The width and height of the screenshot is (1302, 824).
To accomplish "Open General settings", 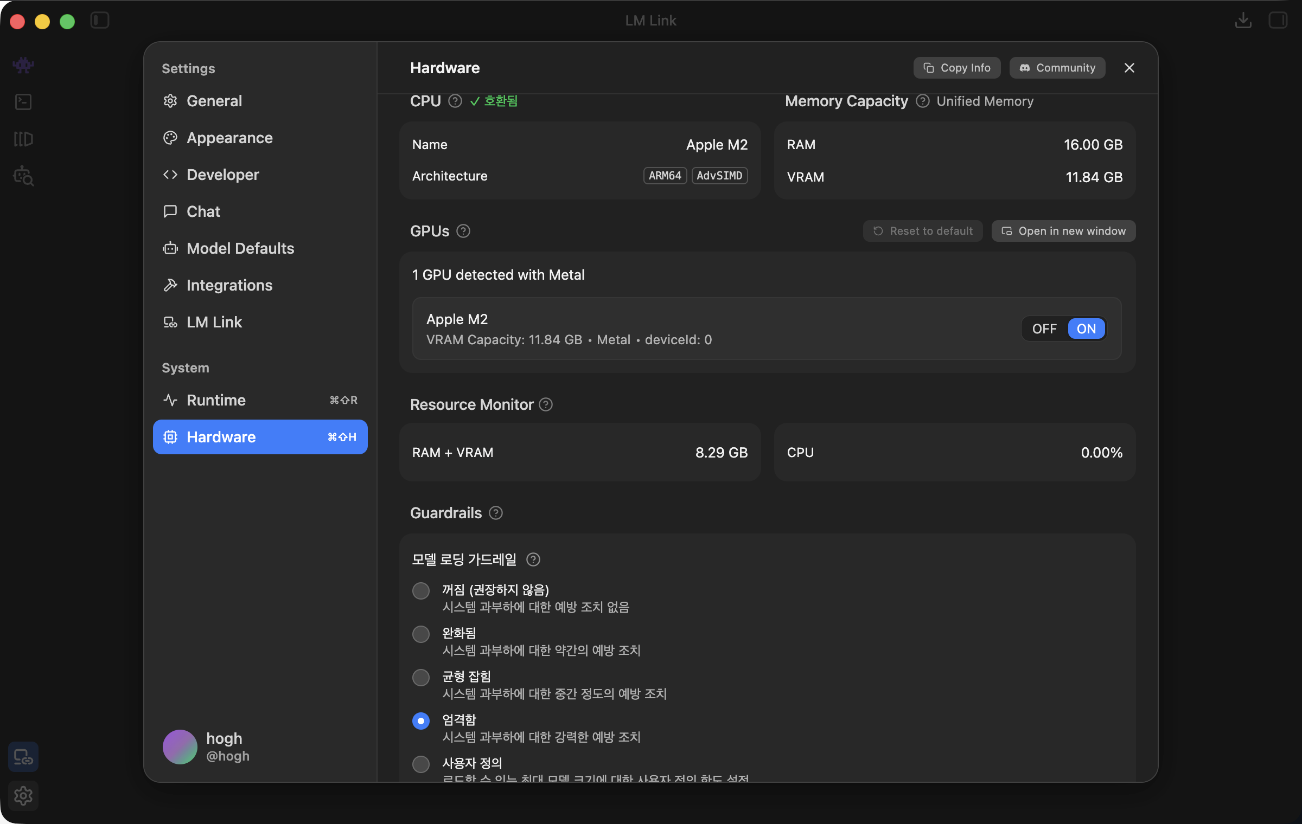I will (260, 101).
